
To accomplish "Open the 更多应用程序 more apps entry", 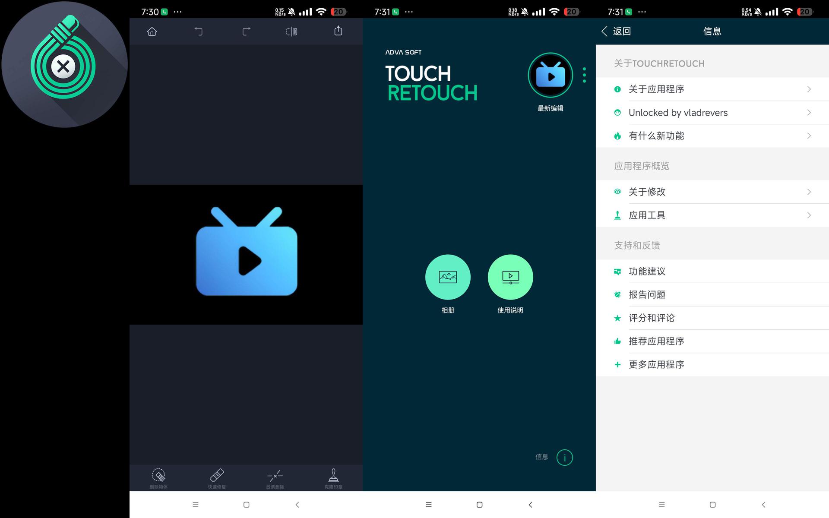I will [x=712, y=365].
